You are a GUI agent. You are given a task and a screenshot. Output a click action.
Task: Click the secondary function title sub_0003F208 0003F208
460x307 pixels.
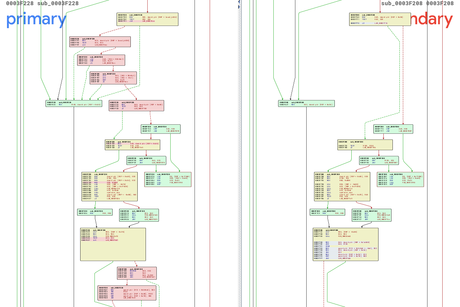click(417, 3)
